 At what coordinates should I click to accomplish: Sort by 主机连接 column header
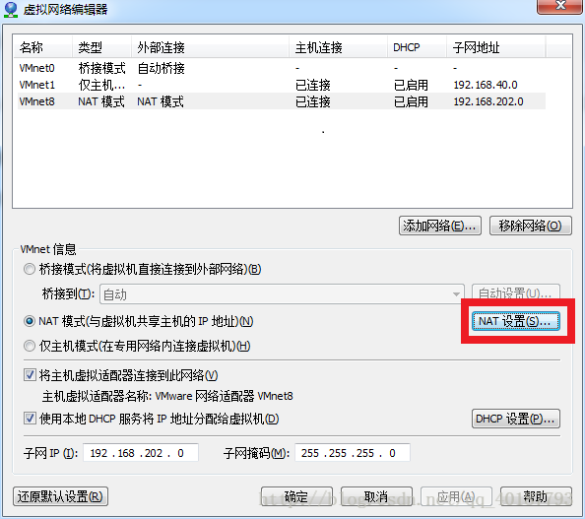pyautogui.click(x=338, y=47)
